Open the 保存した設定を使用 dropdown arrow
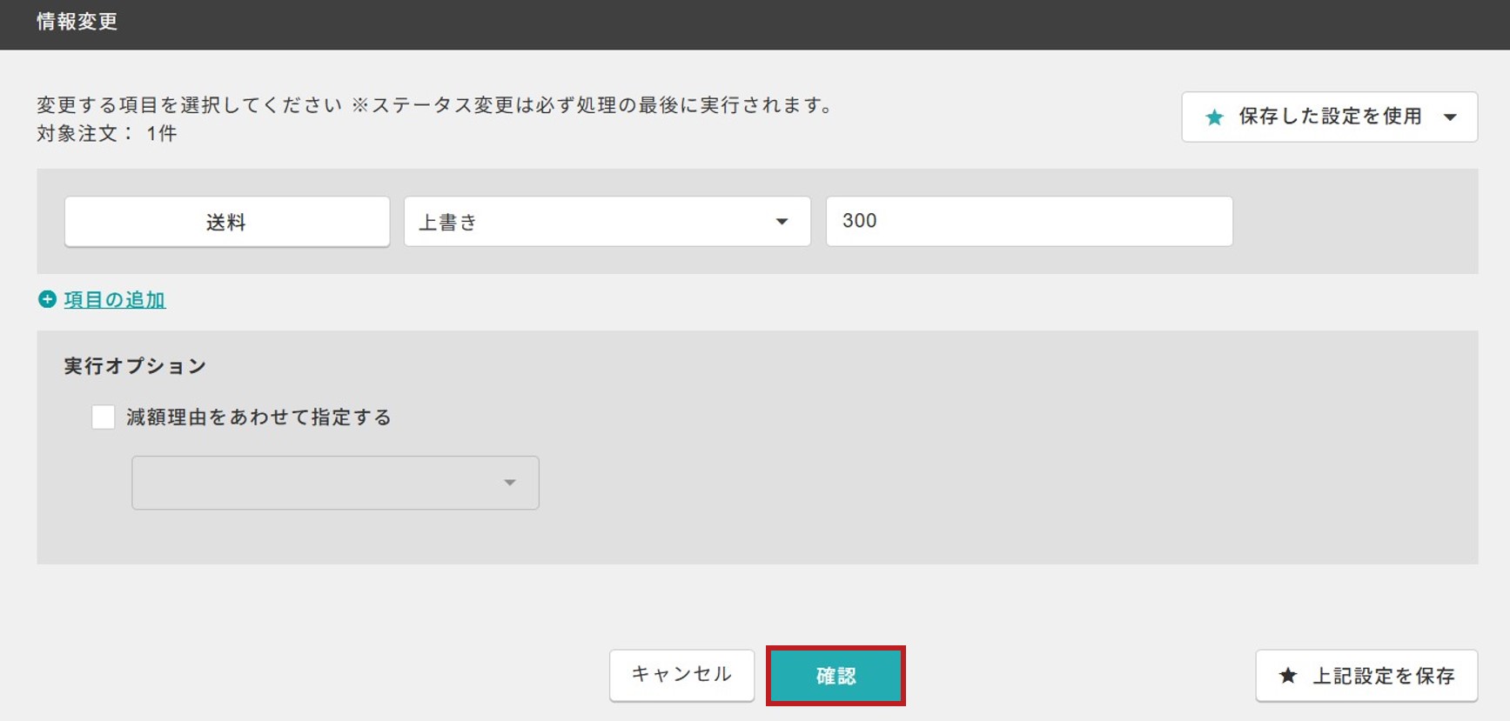The height and width of the screenshot is (721, 1510). [x=1450, y=117]
